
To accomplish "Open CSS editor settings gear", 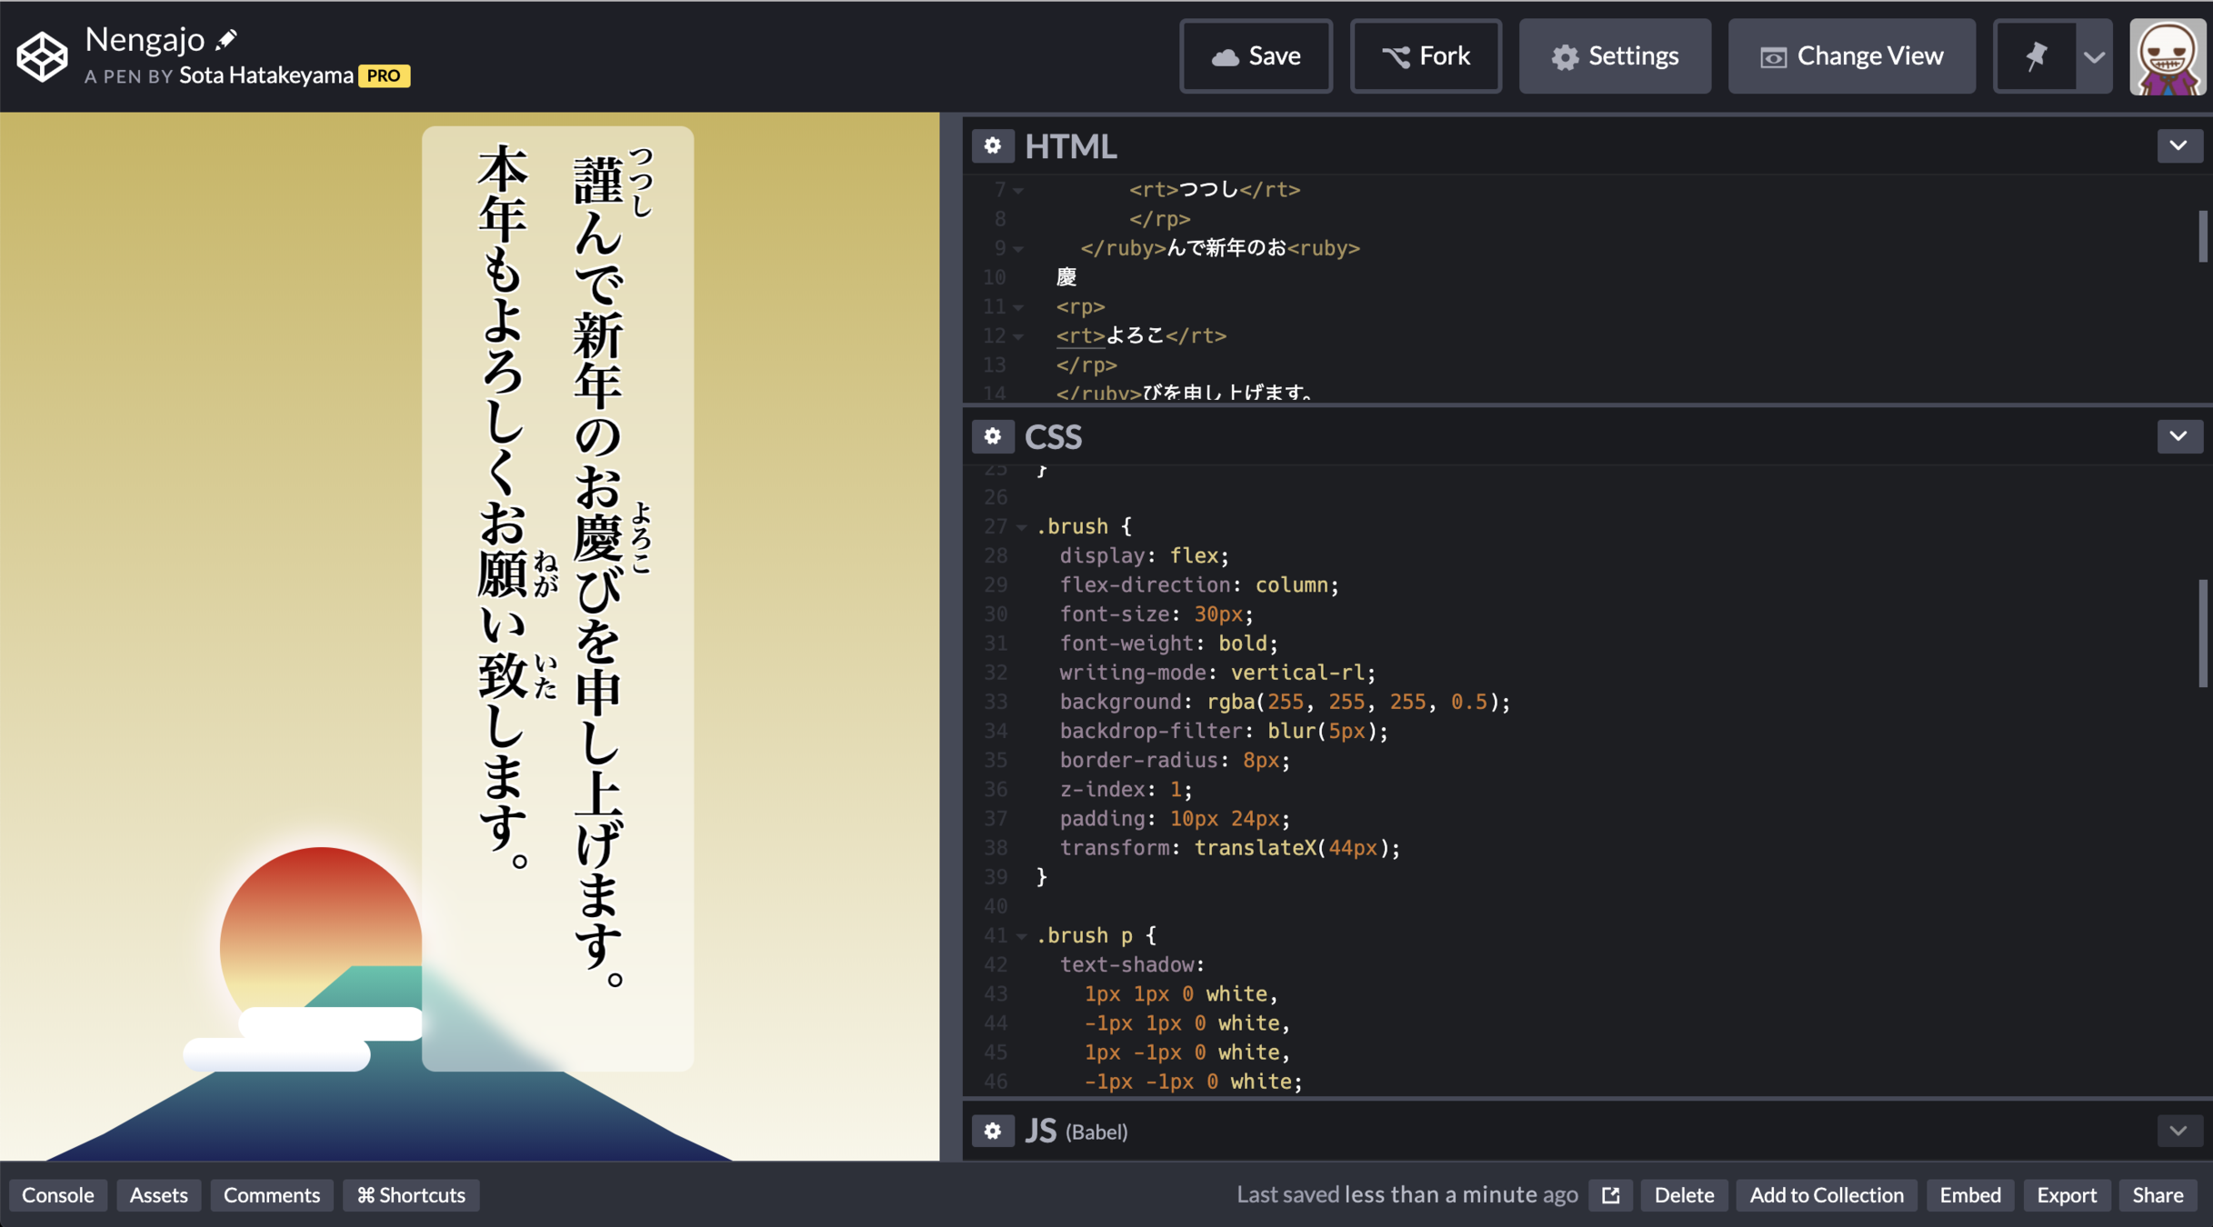I will pos(992,436).
